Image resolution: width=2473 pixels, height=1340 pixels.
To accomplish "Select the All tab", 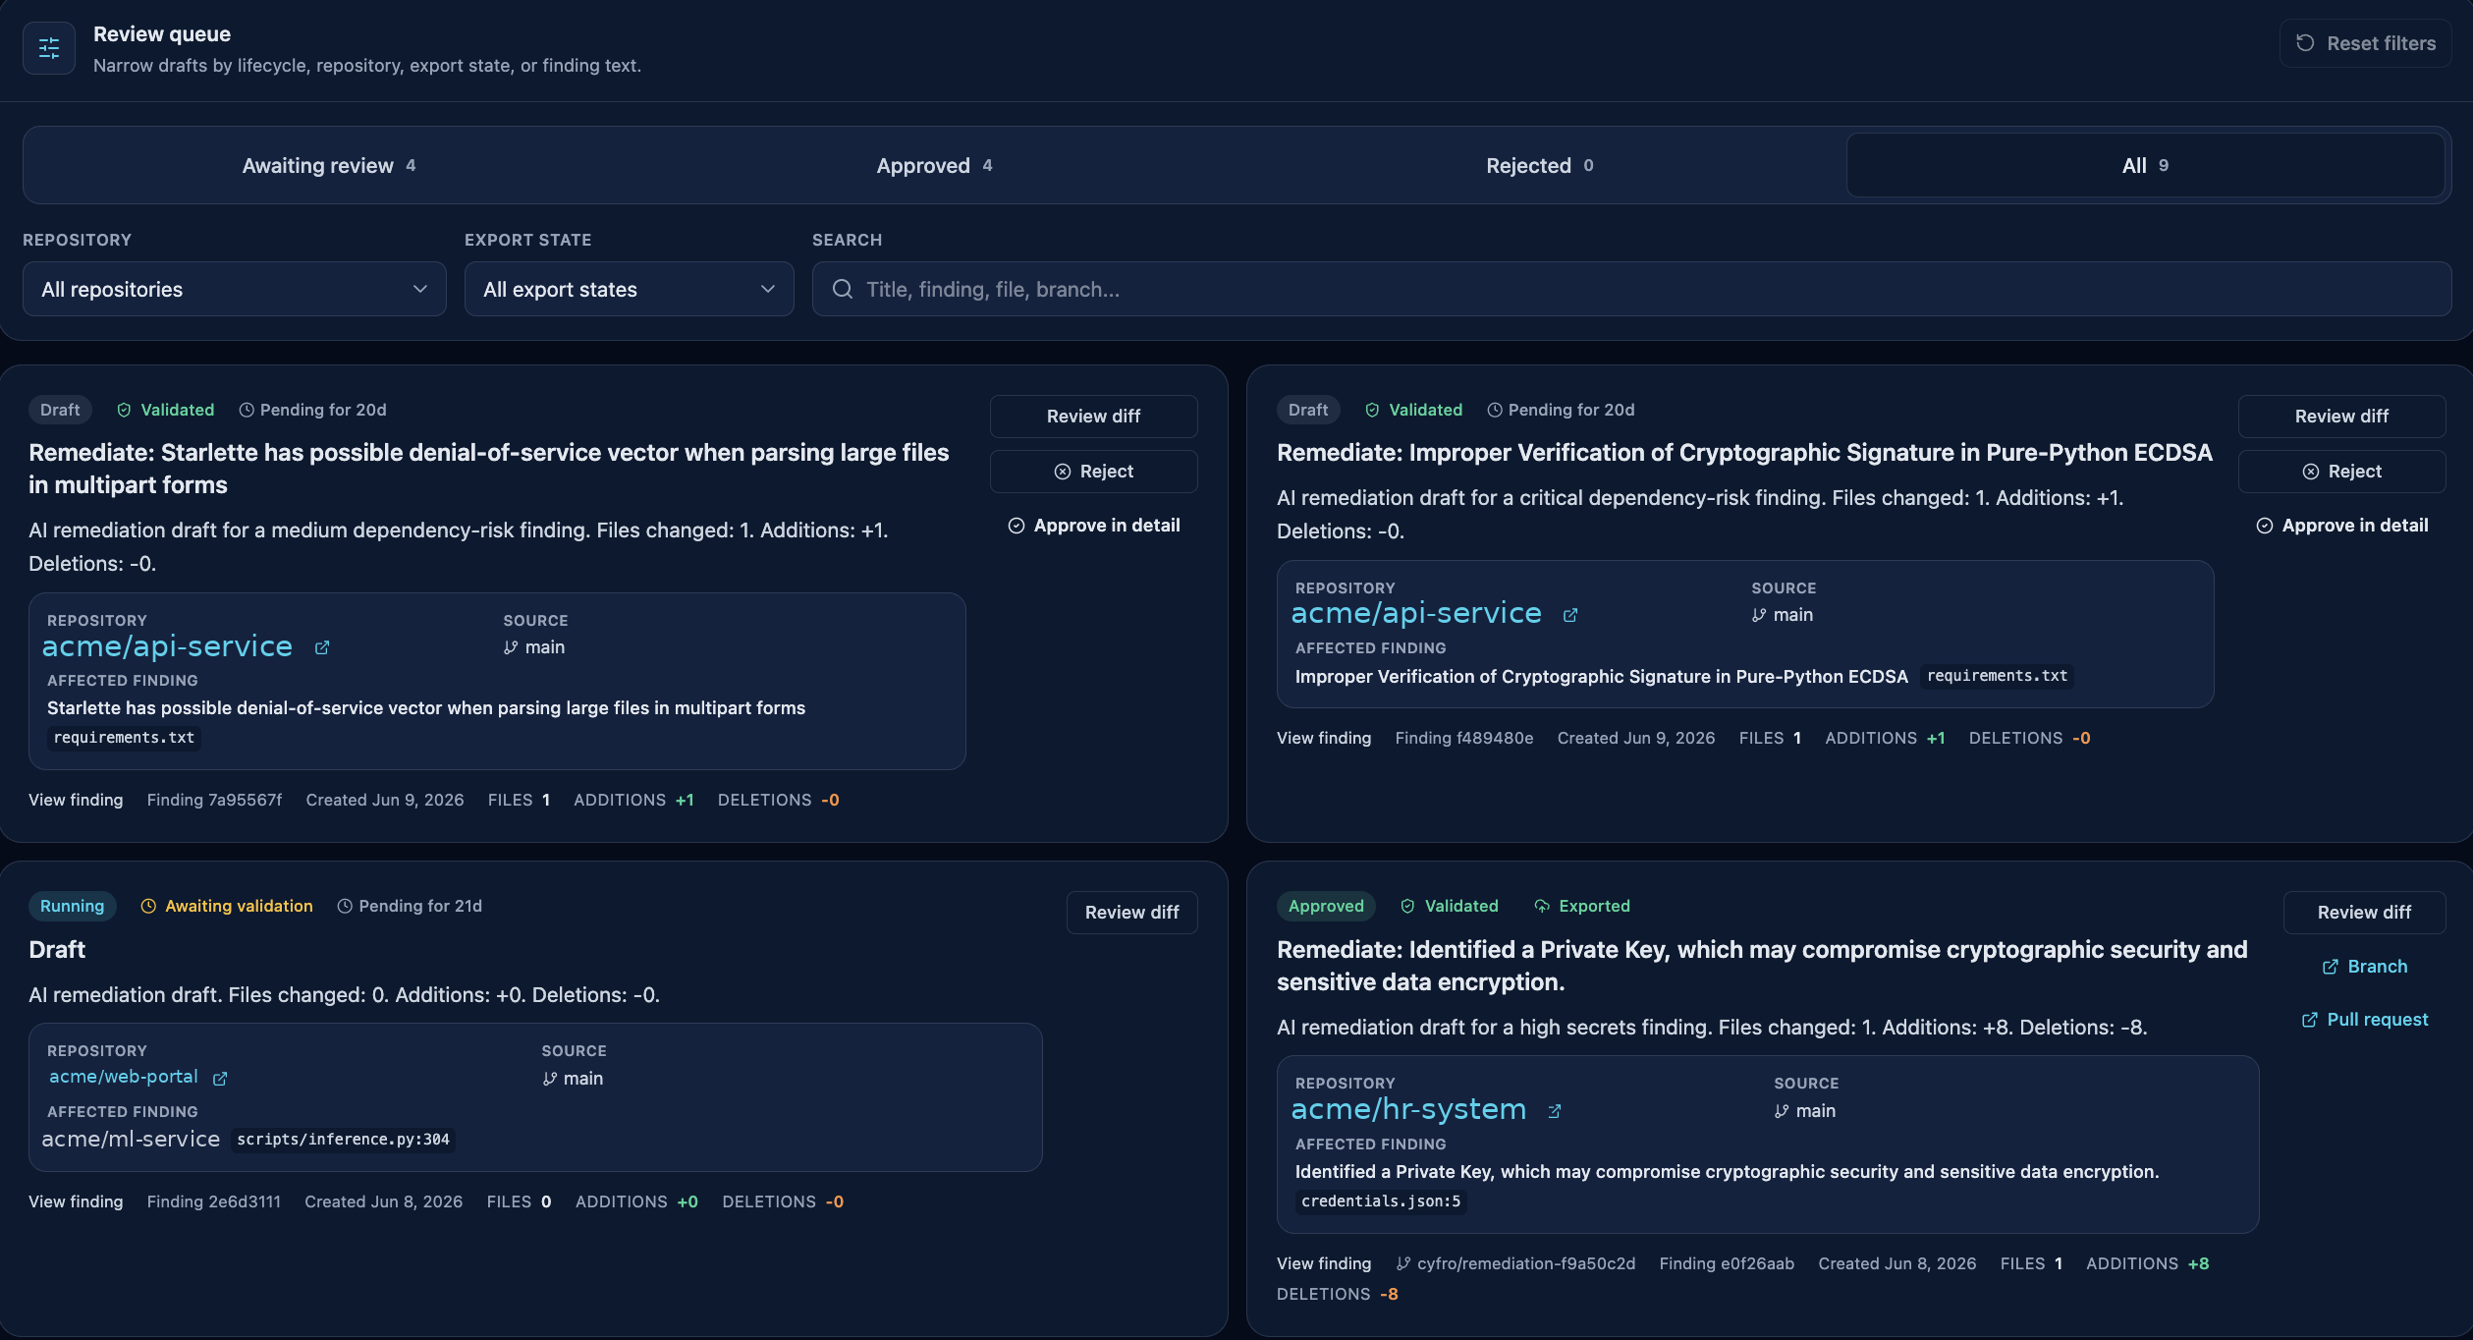I will (2145, 165).
